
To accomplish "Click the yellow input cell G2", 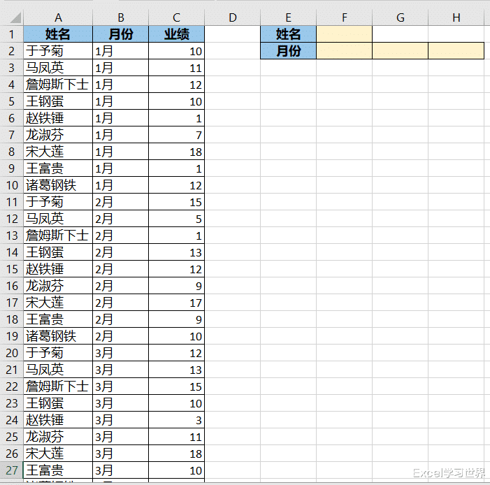I will coord(401,51).
